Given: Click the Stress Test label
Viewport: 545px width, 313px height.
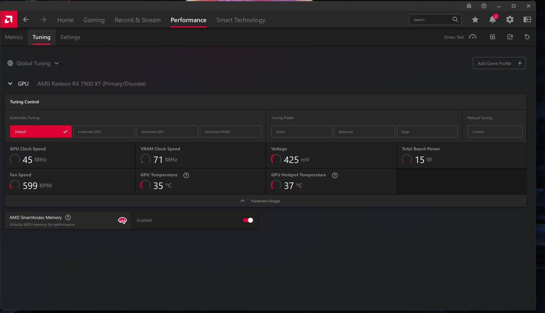Looking at the screenshot, I should click(454, 37).
